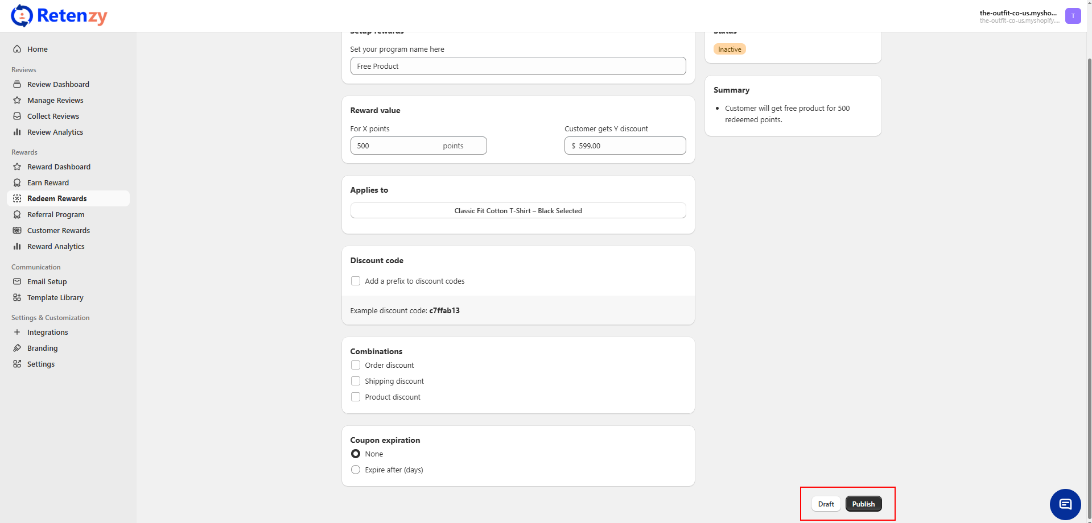Check the Shipping discount combination

(356, 381)
